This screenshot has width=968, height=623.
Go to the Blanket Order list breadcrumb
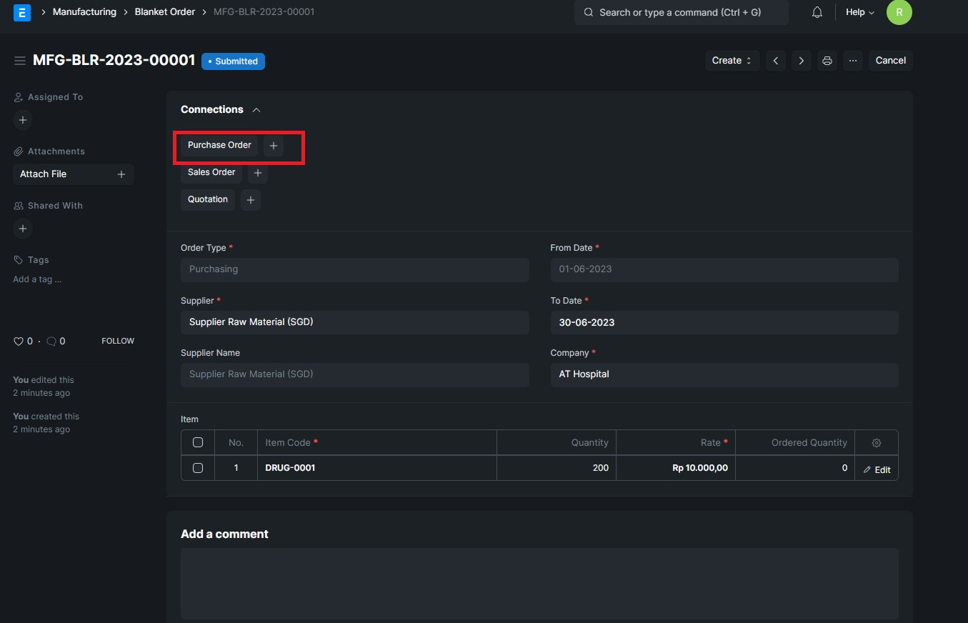coord(164,11)
